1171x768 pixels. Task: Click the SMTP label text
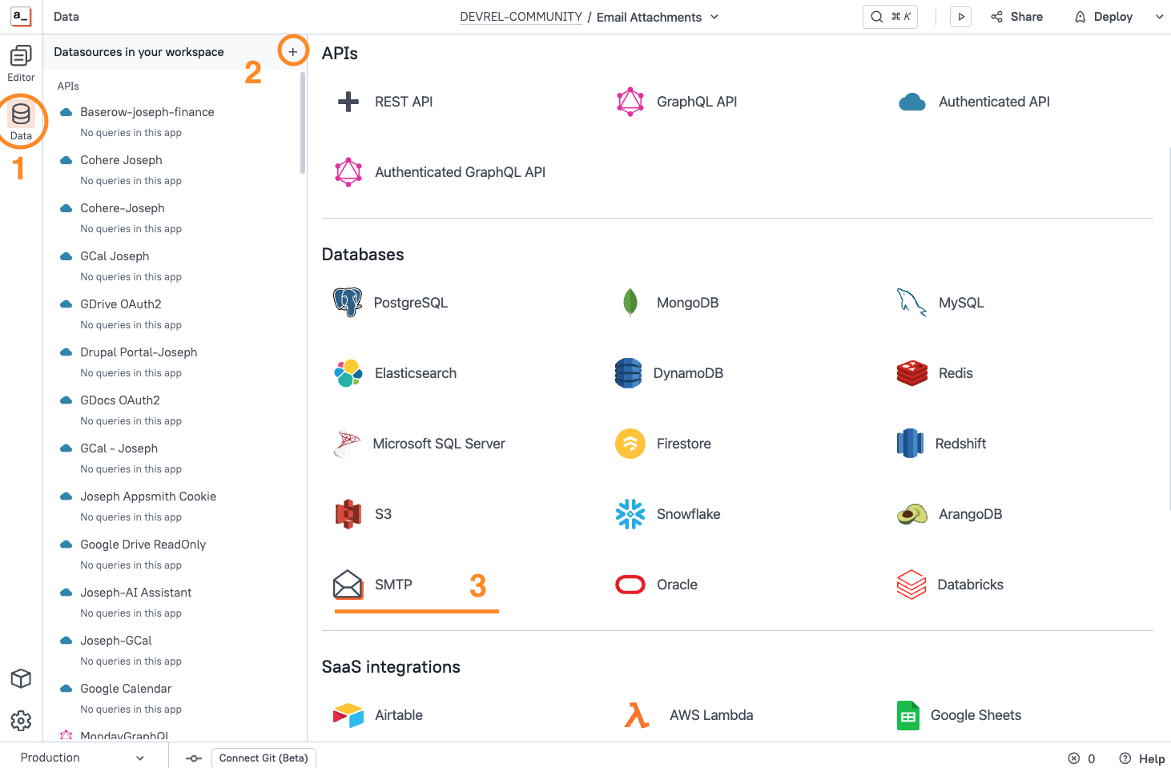pos(393,585)
